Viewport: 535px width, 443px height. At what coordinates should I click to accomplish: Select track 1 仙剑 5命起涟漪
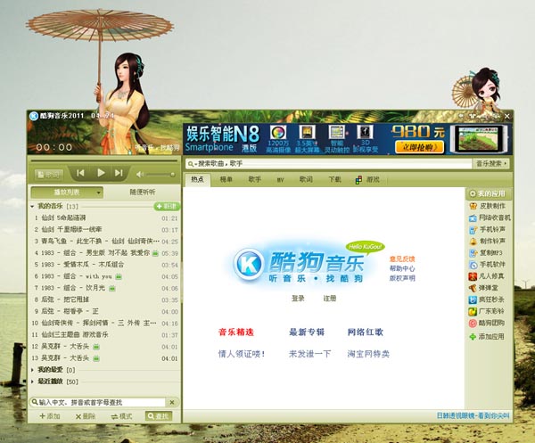point(104,217)
